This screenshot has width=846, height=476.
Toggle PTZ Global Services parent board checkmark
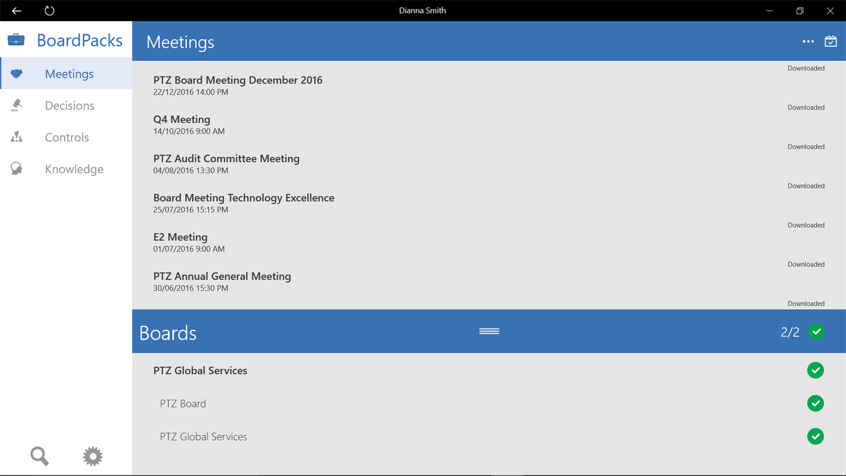click(x=815, y=370)
